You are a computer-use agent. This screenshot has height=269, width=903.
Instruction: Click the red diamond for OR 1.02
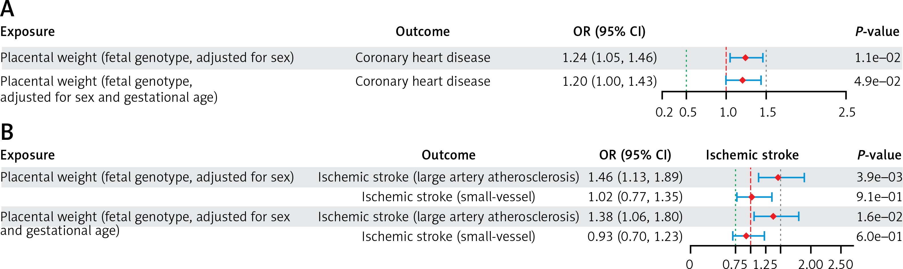751,197
